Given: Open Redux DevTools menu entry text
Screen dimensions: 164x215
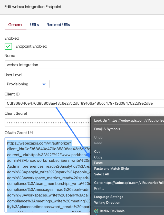Looking at the screenshot, I should tap(112, 211).
